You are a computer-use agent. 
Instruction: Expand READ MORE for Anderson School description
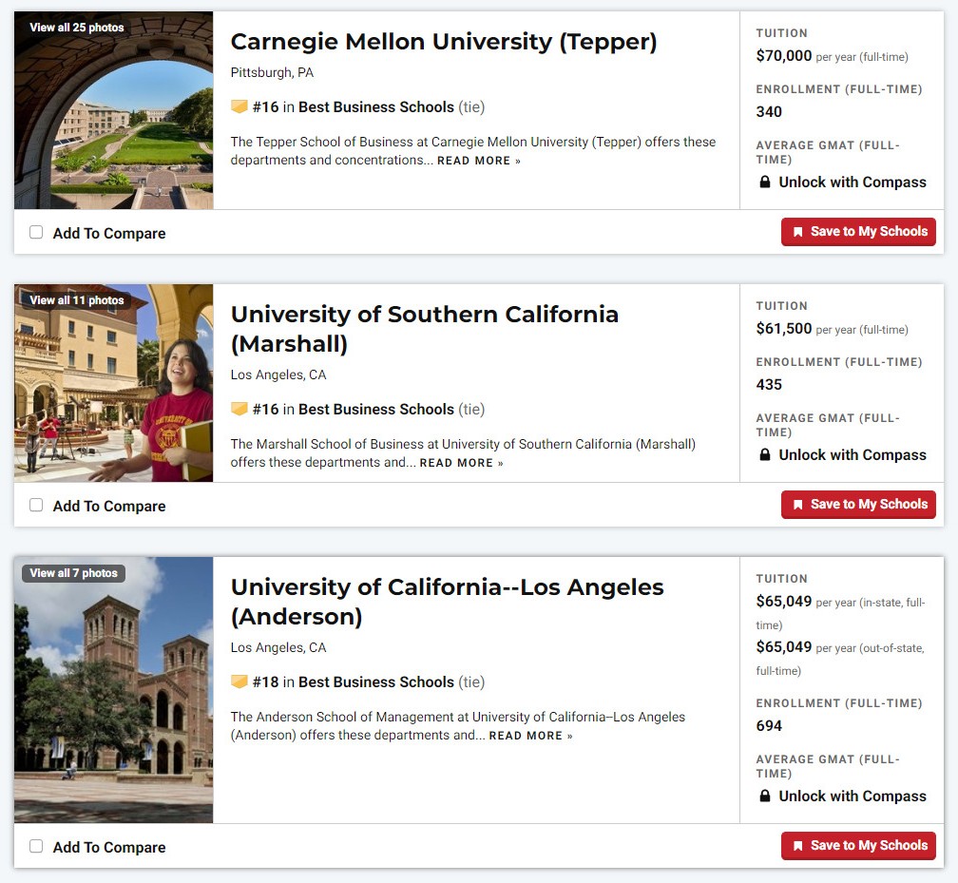(530, 736)
